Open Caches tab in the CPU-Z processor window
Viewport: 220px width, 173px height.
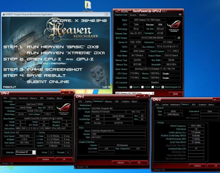[x=13, y=98]
